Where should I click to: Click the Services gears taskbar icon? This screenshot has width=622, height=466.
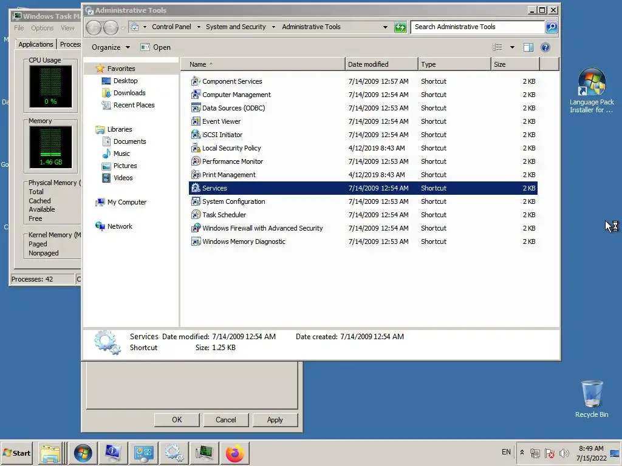click(x=174, y=453)
